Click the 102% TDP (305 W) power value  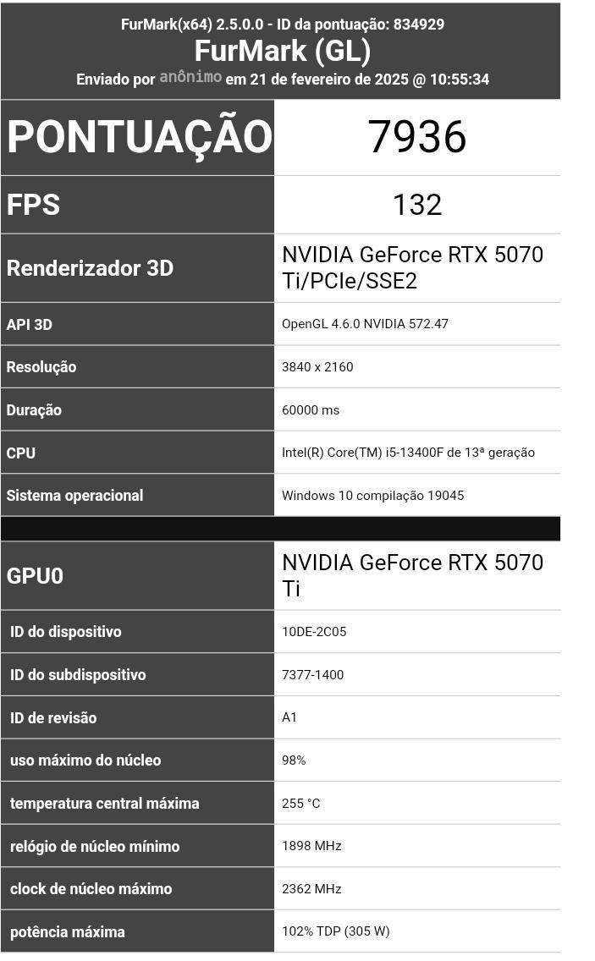335,931
